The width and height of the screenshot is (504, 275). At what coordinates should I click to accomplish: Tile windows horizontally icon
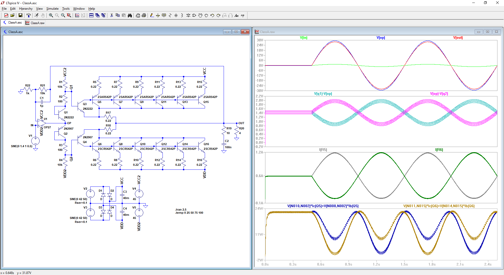(x=91, y=15)
